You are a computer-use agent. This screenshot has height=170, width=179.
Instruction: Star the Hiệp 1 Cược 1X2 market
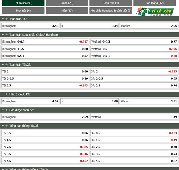point(6,94)
